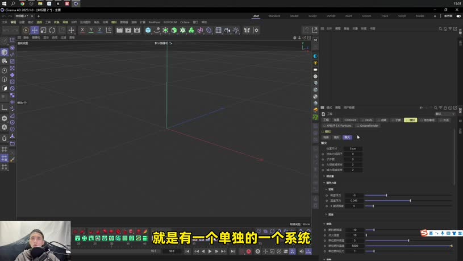The width and height of the screenshot is (463, 261).
Task: Activate the Move tool in top toolbar
Action: pos(35,30)
